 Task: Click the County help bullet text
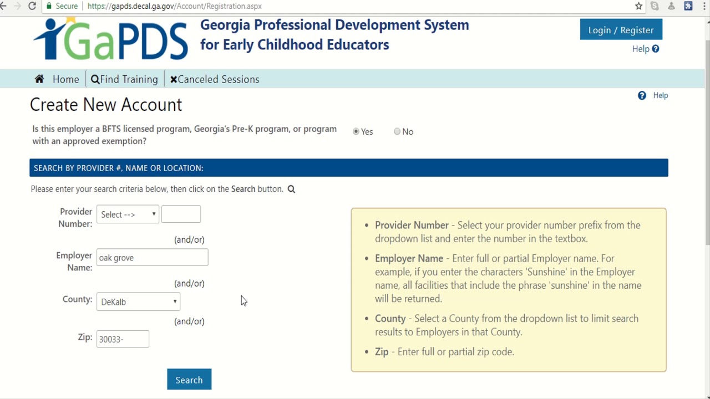click(506, 325)
